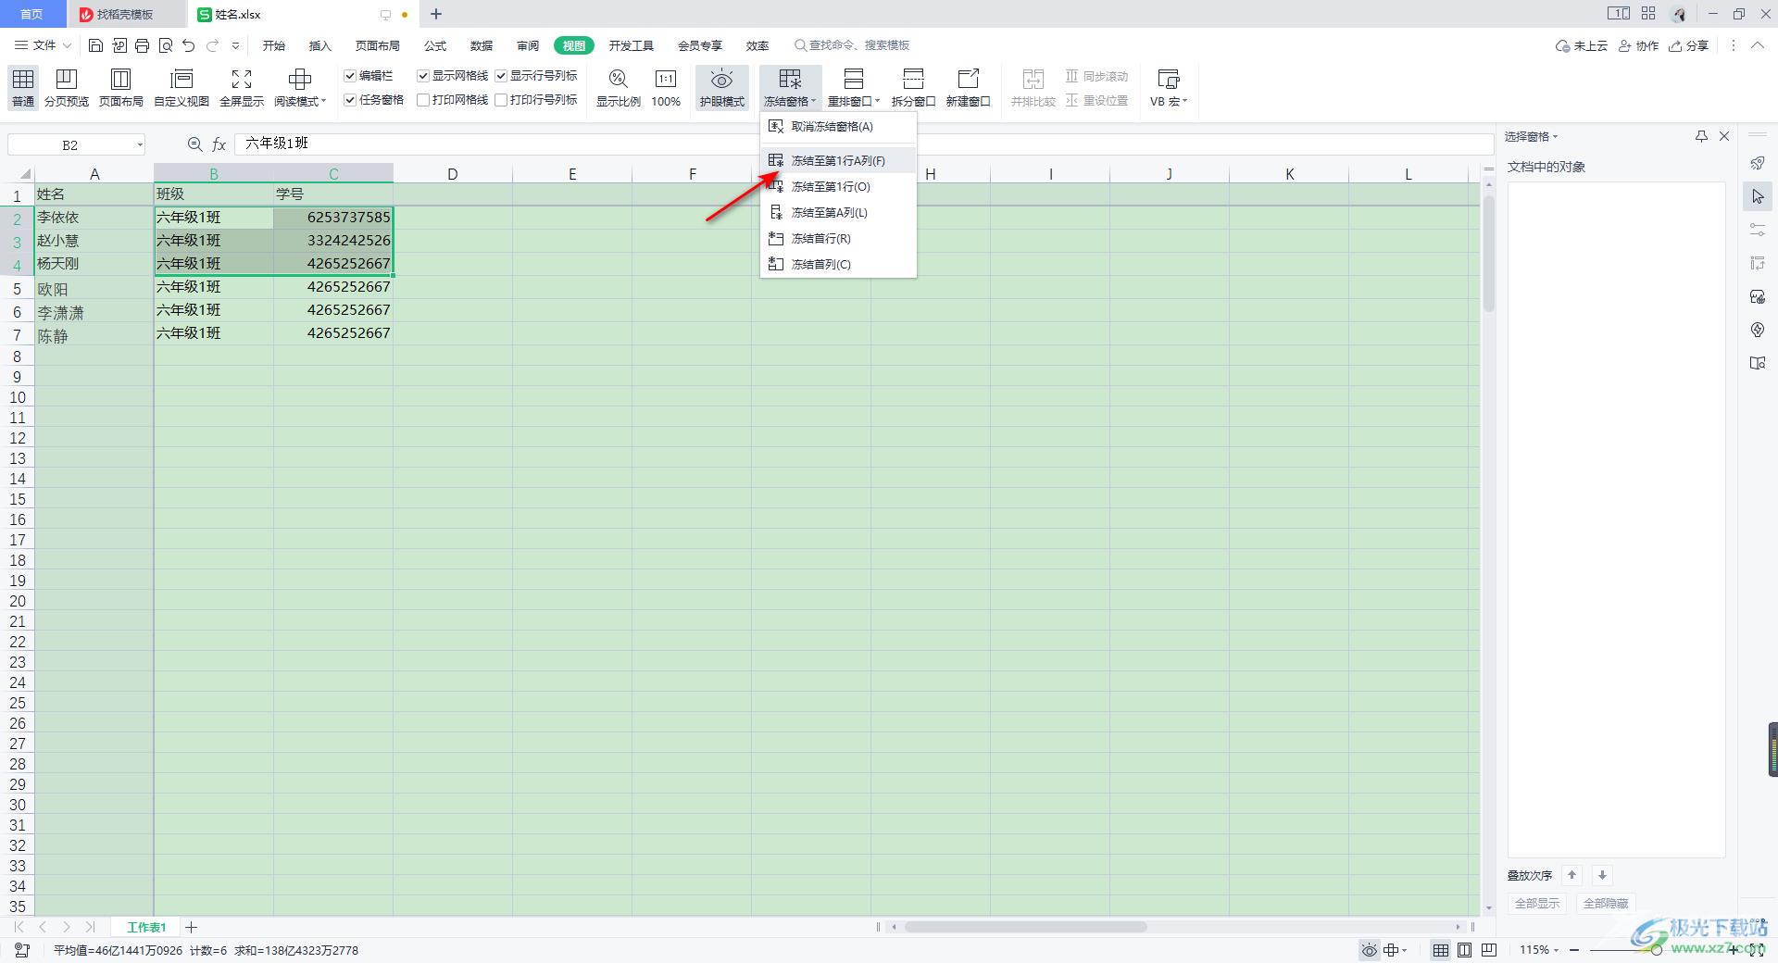Open input method dropdown in status bar
The image size is (1778, 963).
1396,950
